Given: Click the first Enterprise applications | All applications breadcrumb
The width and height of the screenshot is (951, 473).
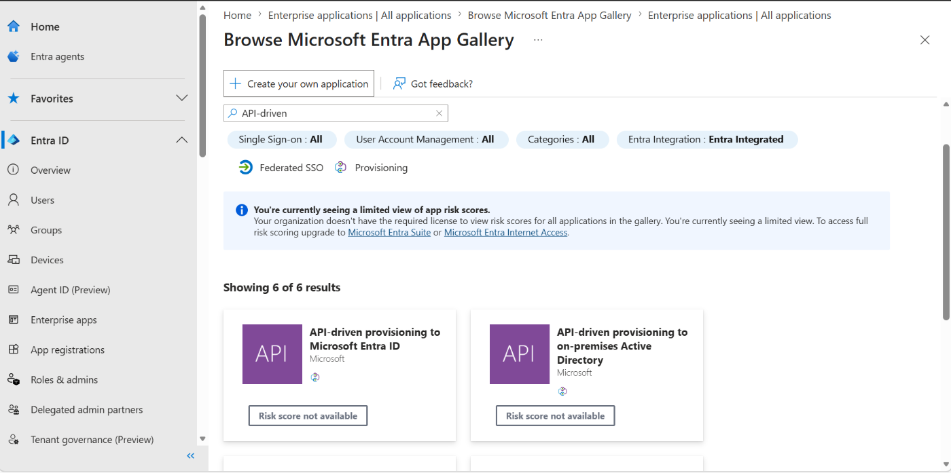Looking at the screenshot, I should 359,15.
